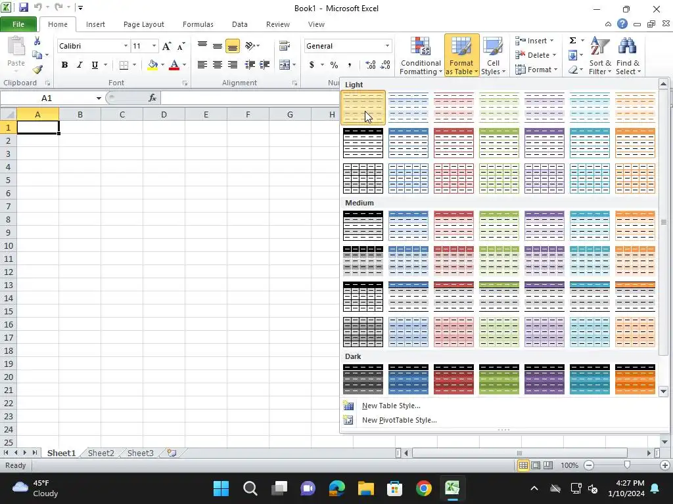Click the AutoSum sigma icon
Viewport: 673px width, 504px height.
click(572, 40)
